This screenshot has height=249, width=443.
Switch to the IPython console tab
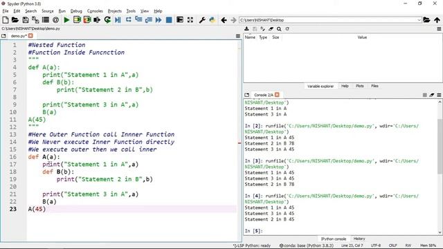click(333, 239)
